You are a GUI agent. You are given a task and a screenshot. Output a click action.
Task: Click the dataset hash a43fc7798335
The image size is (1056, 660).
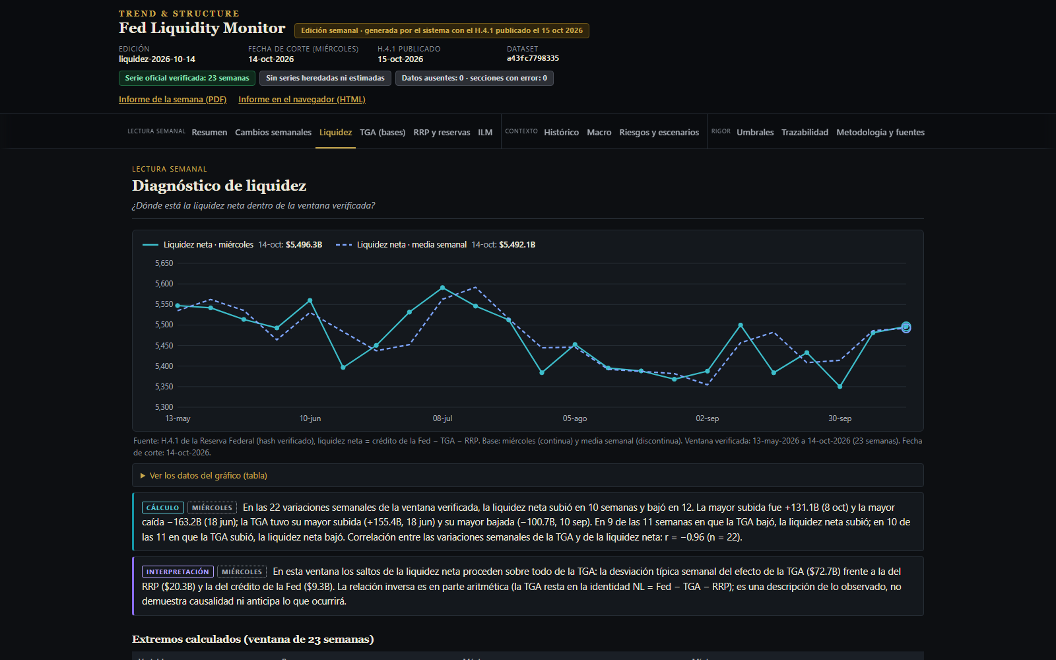point(533,58)
